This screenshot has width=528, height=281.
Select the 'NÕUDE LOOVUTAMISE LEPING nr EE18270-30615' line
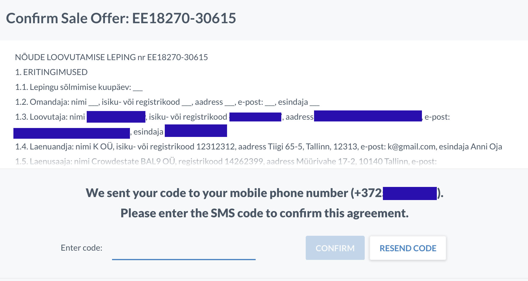[x=111, y=57]
